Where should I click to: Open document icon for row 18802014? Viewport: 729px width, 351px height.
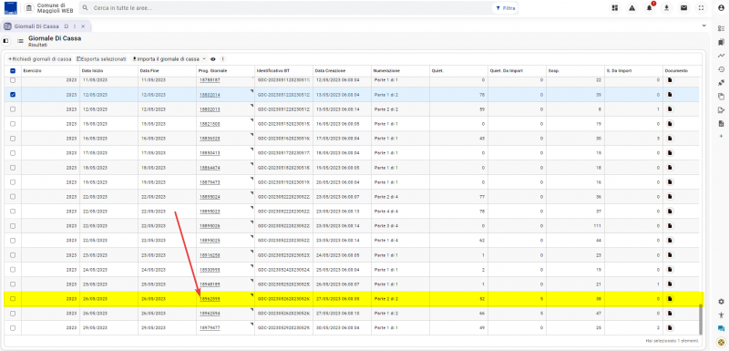[x=670, y=95]
